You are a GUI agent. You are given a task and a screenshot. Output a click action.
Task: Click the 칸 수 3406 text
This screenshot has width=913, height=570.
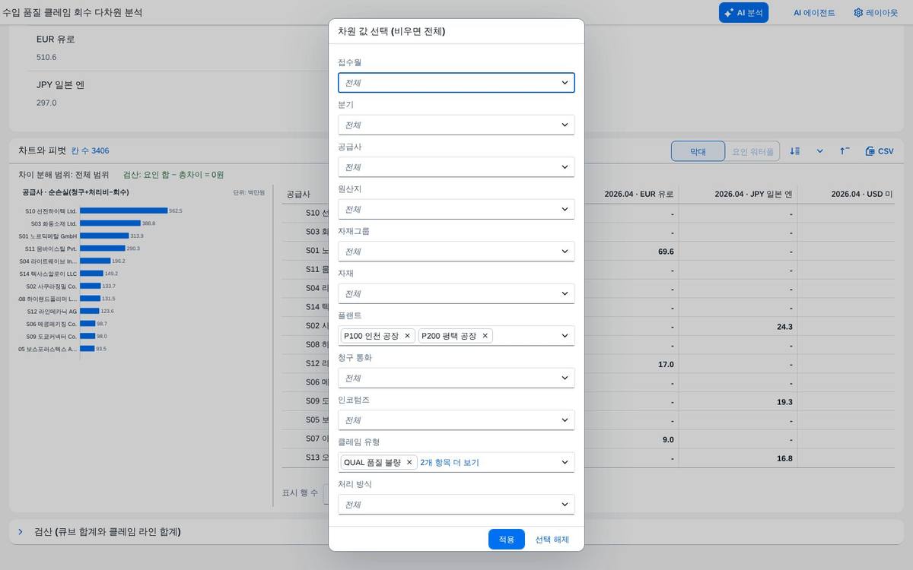click(x=91, y=151)
